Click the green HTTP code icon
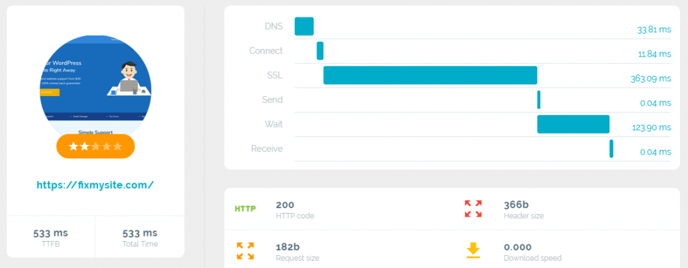This screenshot has width=688, height=268. [245, 209]
